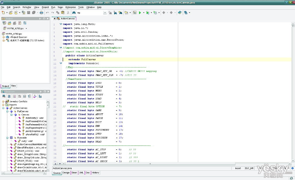
Task: Close the ActionCanvas tab with X
Action: (55, 19)
